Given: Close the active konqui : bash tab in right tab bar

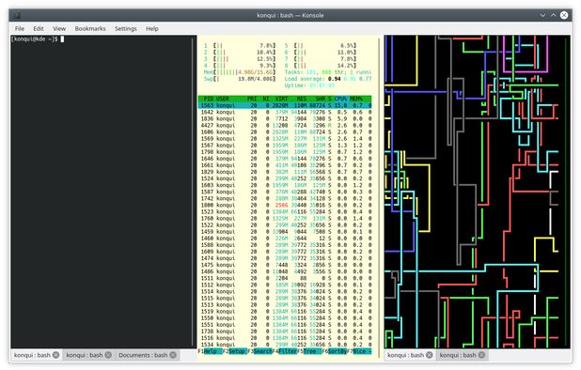Looking at the screenshot, I should click(429, 355).
